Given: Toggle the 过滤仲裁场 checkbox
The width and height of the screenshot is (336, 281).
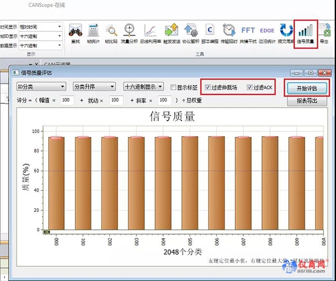Looking at the screenshot, I should tap(208, 87).
